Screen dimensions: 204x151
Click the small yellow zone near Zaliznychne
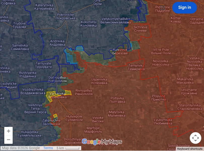tap(55, 116)
